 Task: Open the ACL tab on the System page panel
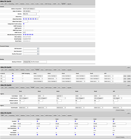point(59,4)
